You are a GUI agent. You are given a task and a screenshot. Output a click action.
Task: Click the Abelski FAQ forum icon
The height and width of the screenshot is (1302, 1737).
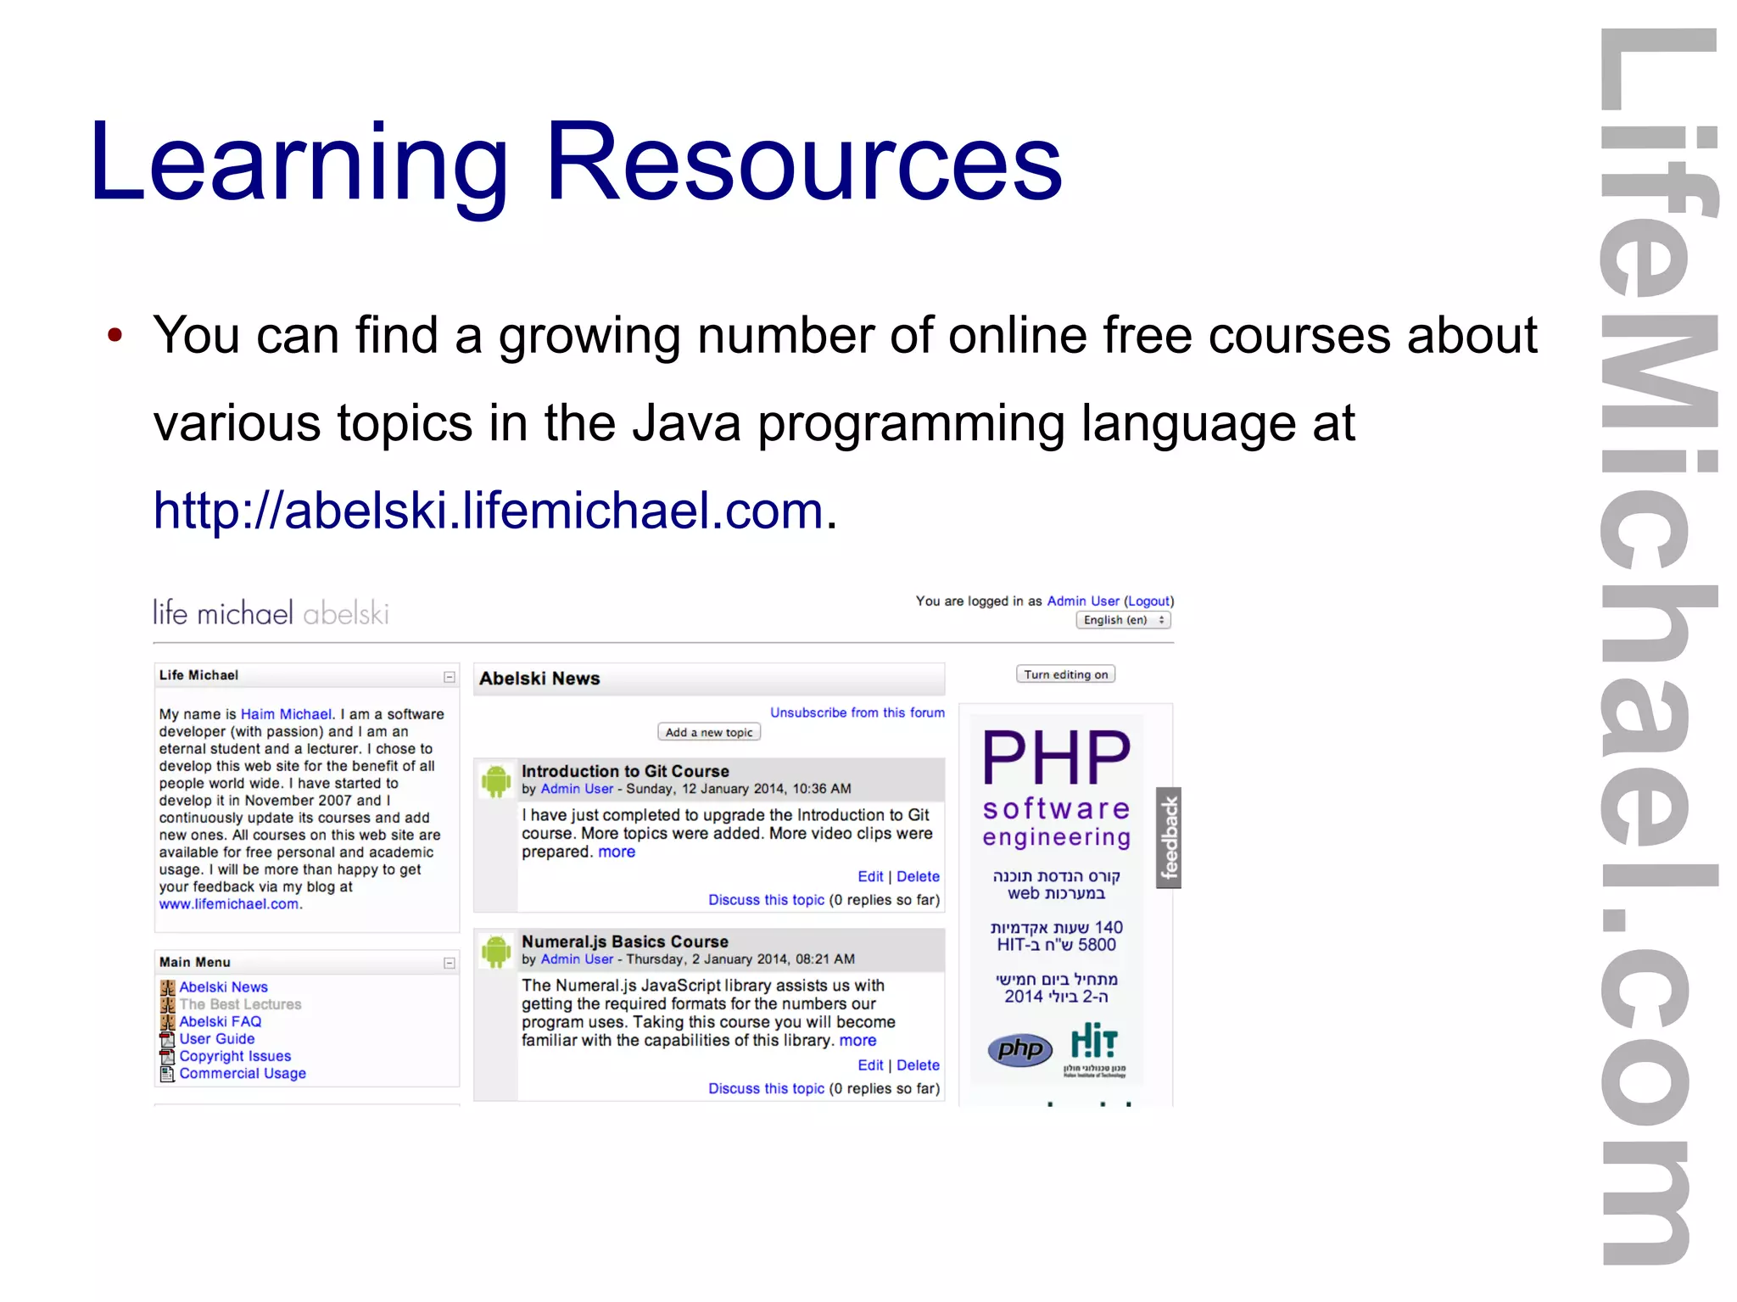(168, 1022)
